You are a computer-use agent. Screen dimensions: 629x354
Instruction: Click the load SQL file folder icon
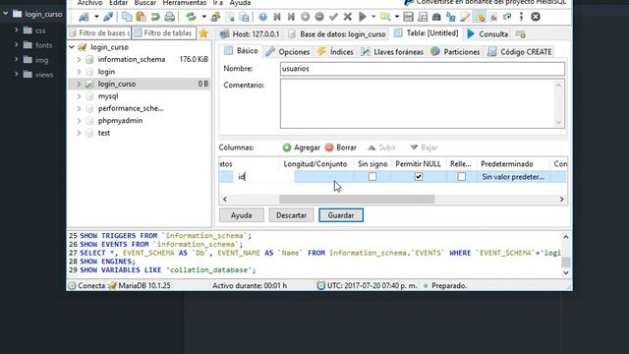385,17
